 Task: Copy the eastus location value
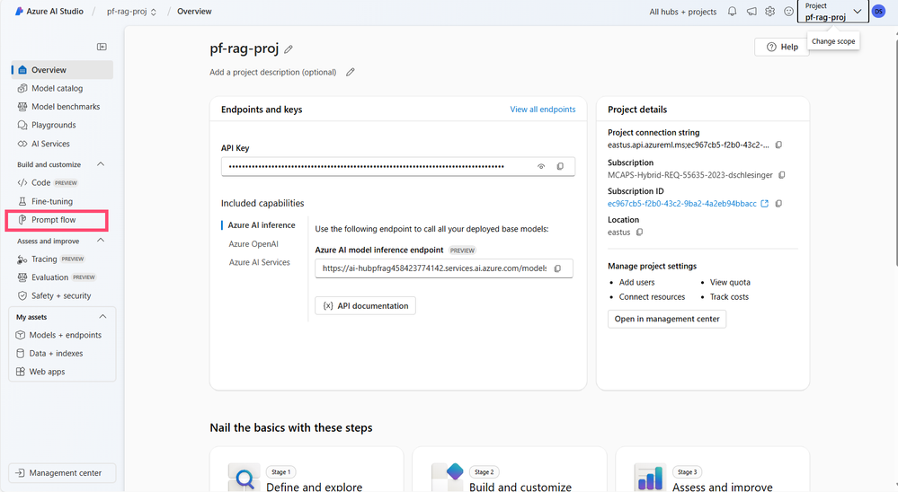tap(640, 233)
